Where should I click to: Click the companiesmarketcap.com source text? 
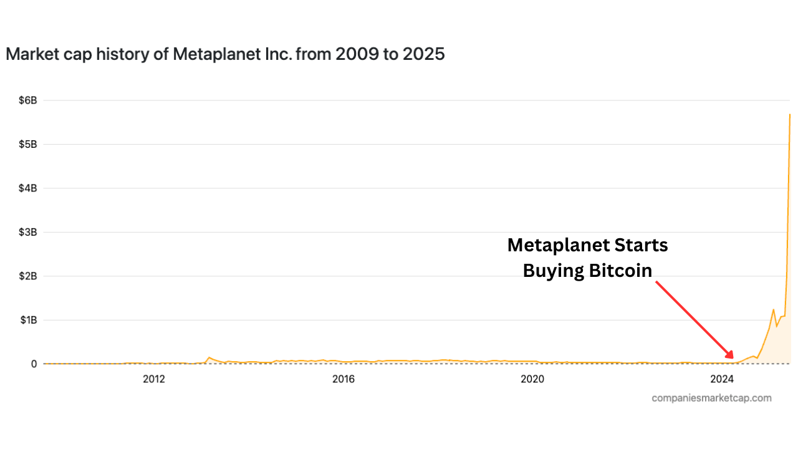[711, 398]
